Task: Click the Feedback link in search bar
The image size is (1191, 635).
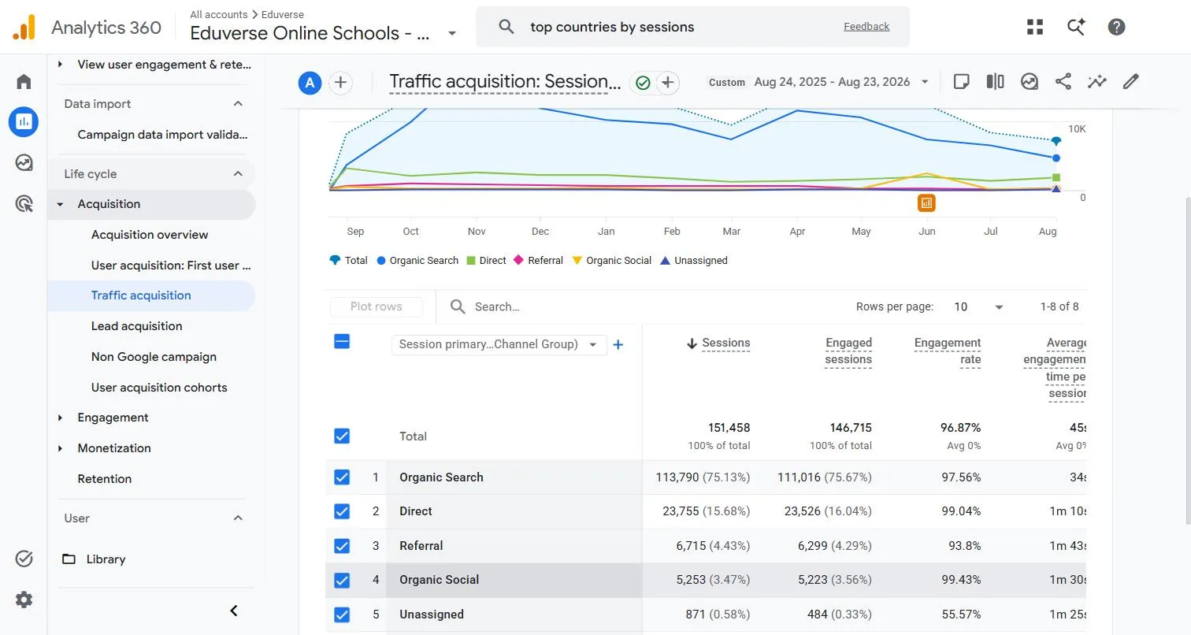Action: tap(866, 27)
